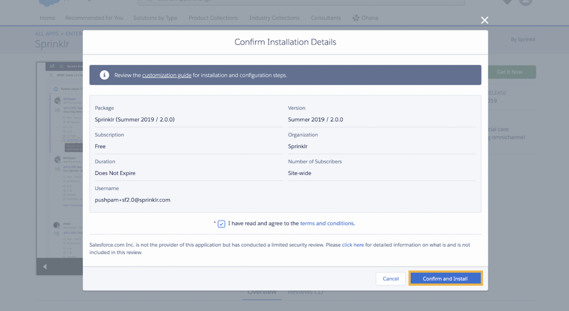This screenshot has height=311, width=569.
Task: Close the dialog with X icon
Action: point(484,20)
